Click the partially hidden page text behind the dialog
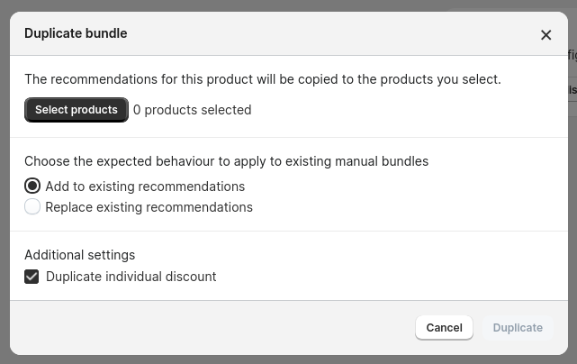 572,55
